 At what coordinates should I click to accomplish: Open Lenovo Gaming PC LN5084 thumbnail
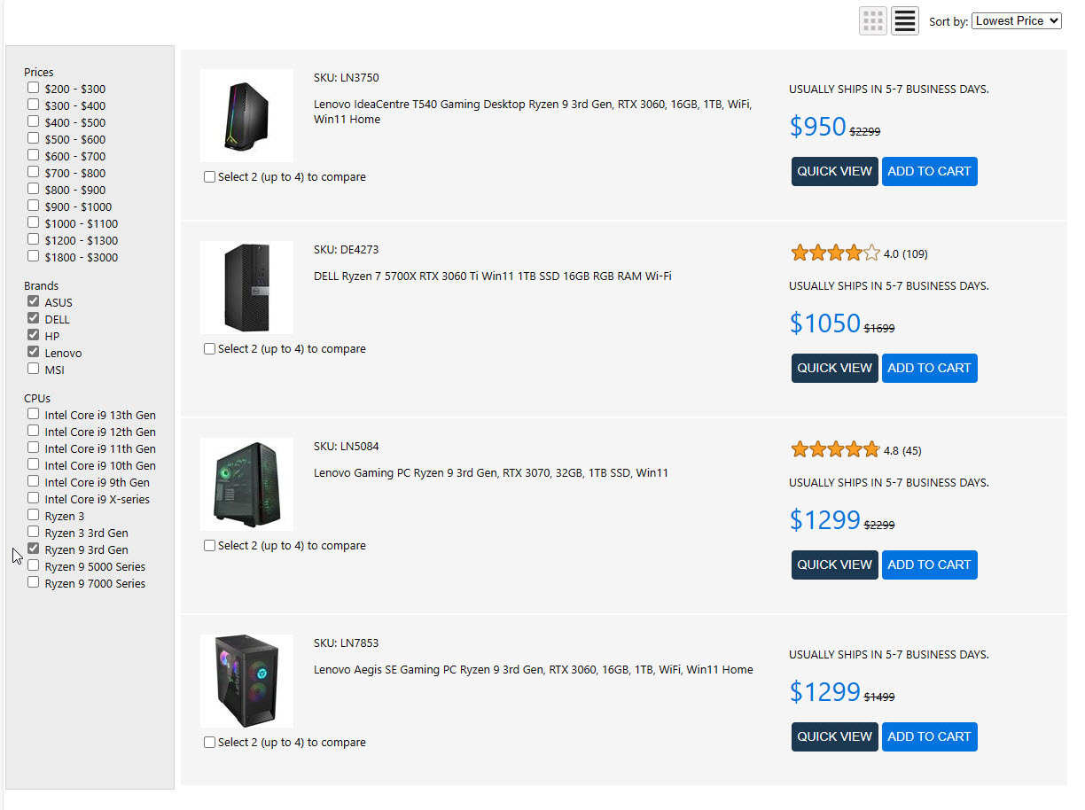pyautogui.click(x=246, y=484)
